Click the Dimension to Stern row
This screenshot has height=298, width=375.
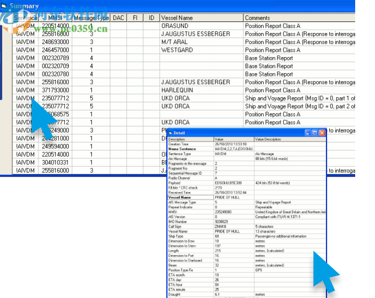coord(247,246)
